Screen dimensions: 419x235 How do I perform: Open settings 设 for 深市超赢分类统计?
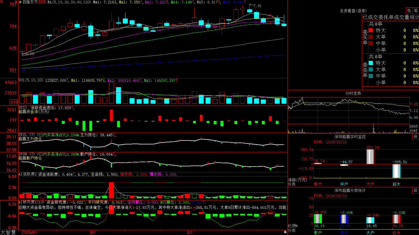(x=416, y=190)
